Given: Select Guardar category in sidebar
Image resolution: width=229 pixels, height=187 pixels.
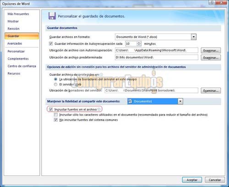Looking at the screenshot, I should pyautogui.click(x=22, y=36).
